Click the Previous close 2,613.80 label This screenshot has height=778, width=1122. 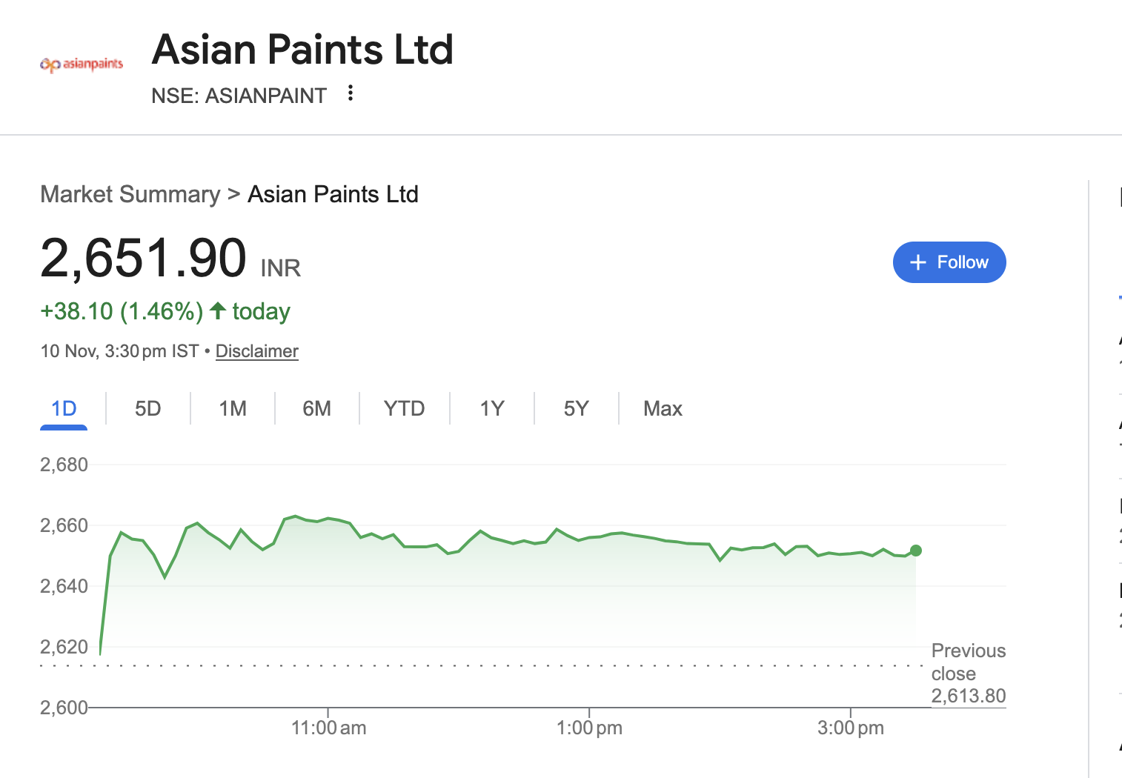coord(968,674)
